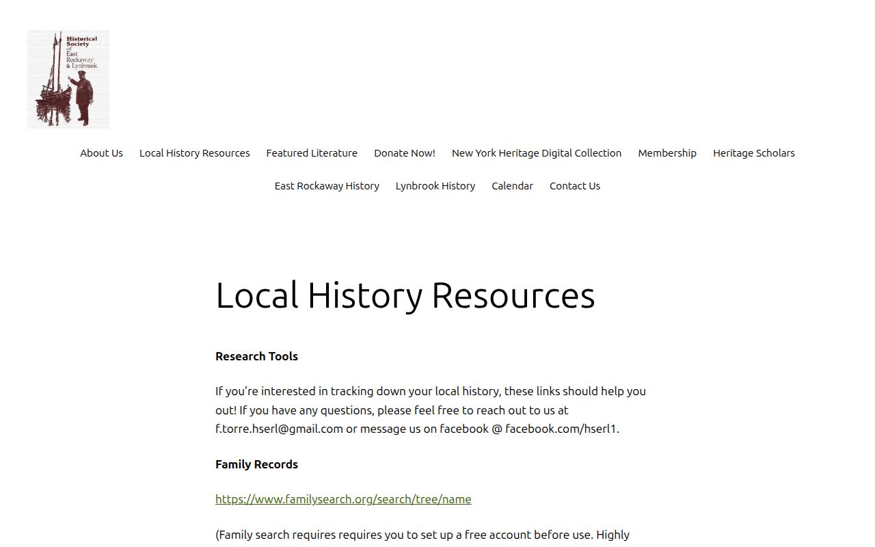Go to the Contact Us page

point(575,186)
